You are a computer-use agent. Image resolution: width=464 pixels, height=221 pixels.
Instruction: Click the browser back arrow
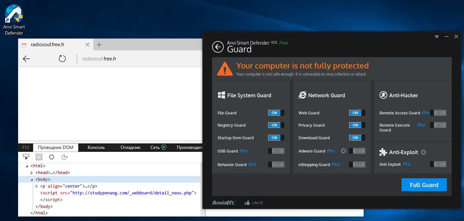27,59
